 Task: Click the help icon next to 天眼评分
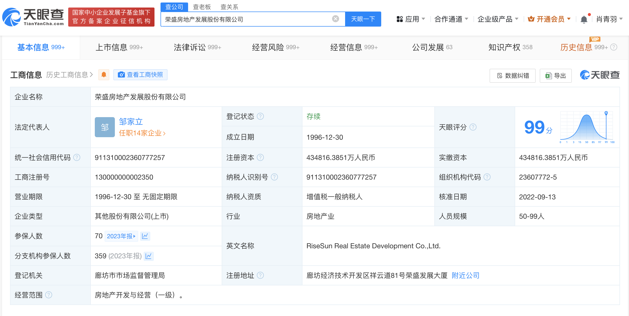pos(473,127)
